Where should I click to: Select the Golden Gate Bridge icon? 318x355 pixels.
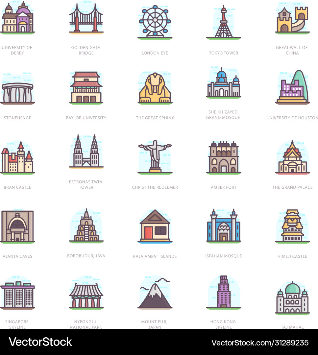point(86,20)
